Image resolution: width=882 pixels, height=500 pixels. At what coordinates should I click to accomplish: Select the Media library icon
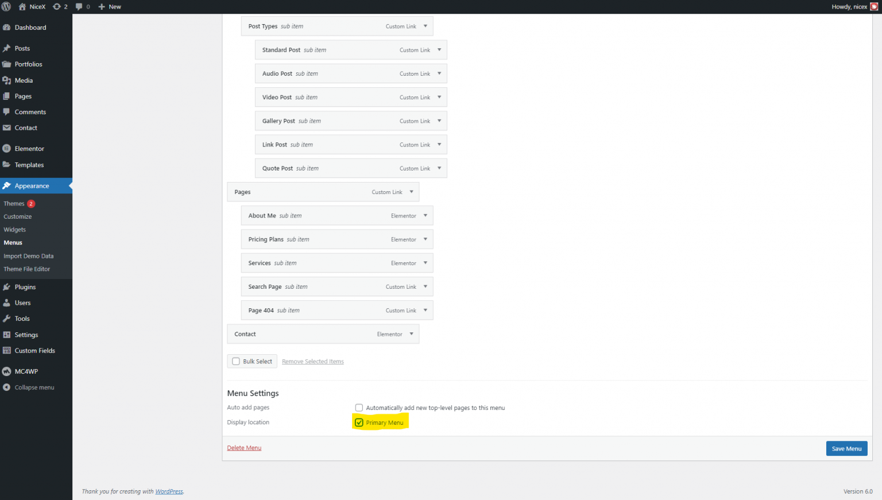tap(7, 80)
